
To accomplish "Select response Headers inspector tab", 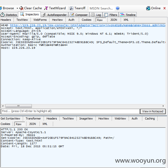I will 52,118.
